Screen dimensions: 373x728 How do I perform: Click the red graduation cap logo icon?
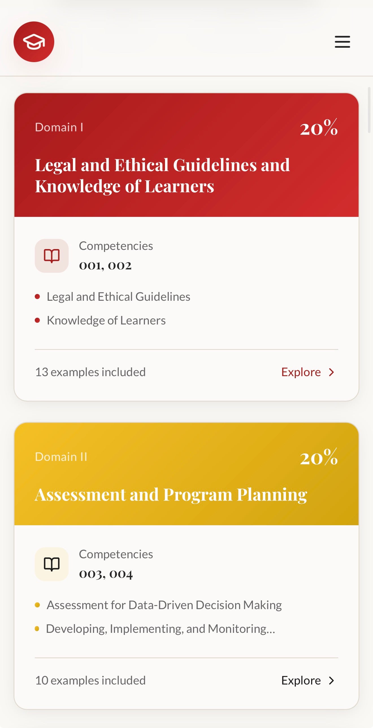(34, 41)
